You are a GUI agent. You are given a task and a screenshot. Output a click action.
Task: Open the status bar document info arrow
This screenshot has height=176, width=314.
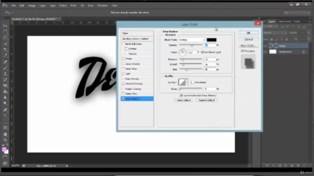click(x=67, y=166)
